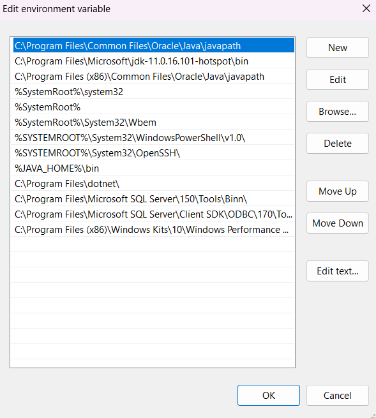Select the Program Files (x86) javapath entry
This screenshot has width=376, height=418.
153,77
